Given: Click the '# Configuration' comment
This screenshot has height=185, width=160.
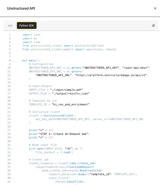Looking at the screenshot, I should (x=41, y=64).
